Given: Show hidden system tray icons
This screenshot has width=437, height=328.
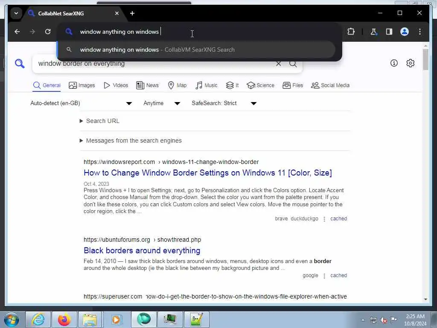Looking at the screenshot, I should (363, 320).
